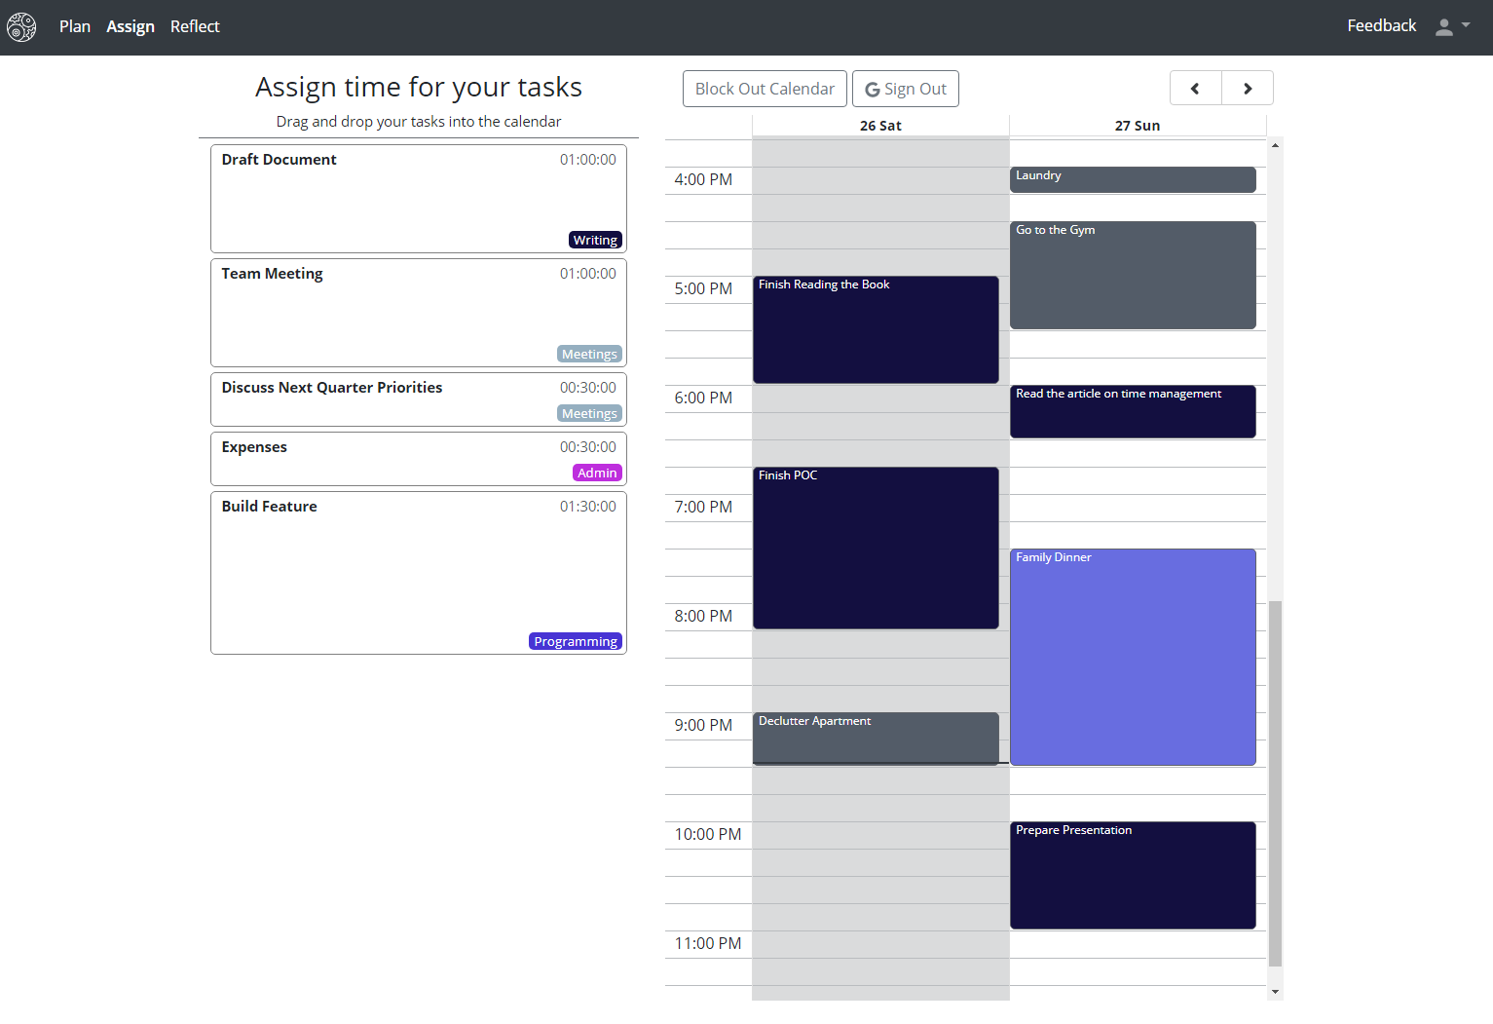Open the time management article event
The image size is (1493, 1024).
[1133, 411]
